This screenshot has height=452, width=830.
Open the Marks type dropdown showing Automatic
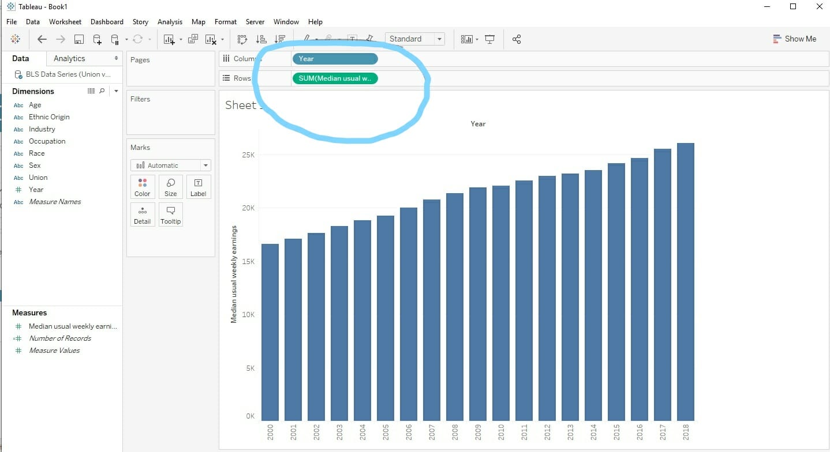click(170, 165)
